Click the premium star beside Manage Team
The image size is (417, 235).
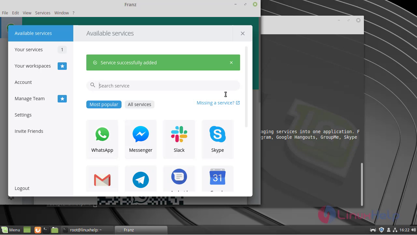(x=62, y=99)
